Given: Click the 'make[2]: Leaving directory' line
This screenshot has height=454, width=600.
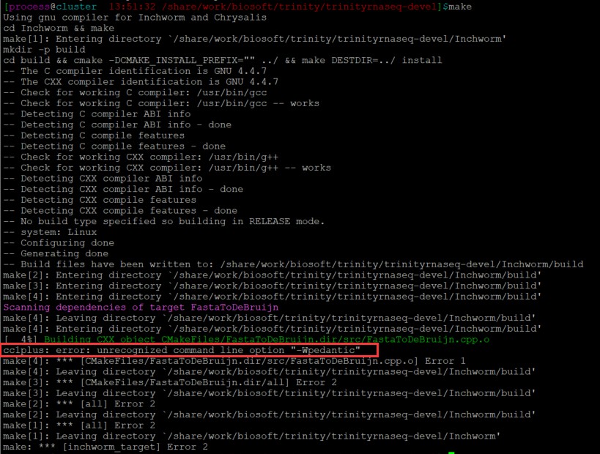Looking at the screenshot, I should tap(269, 414).
